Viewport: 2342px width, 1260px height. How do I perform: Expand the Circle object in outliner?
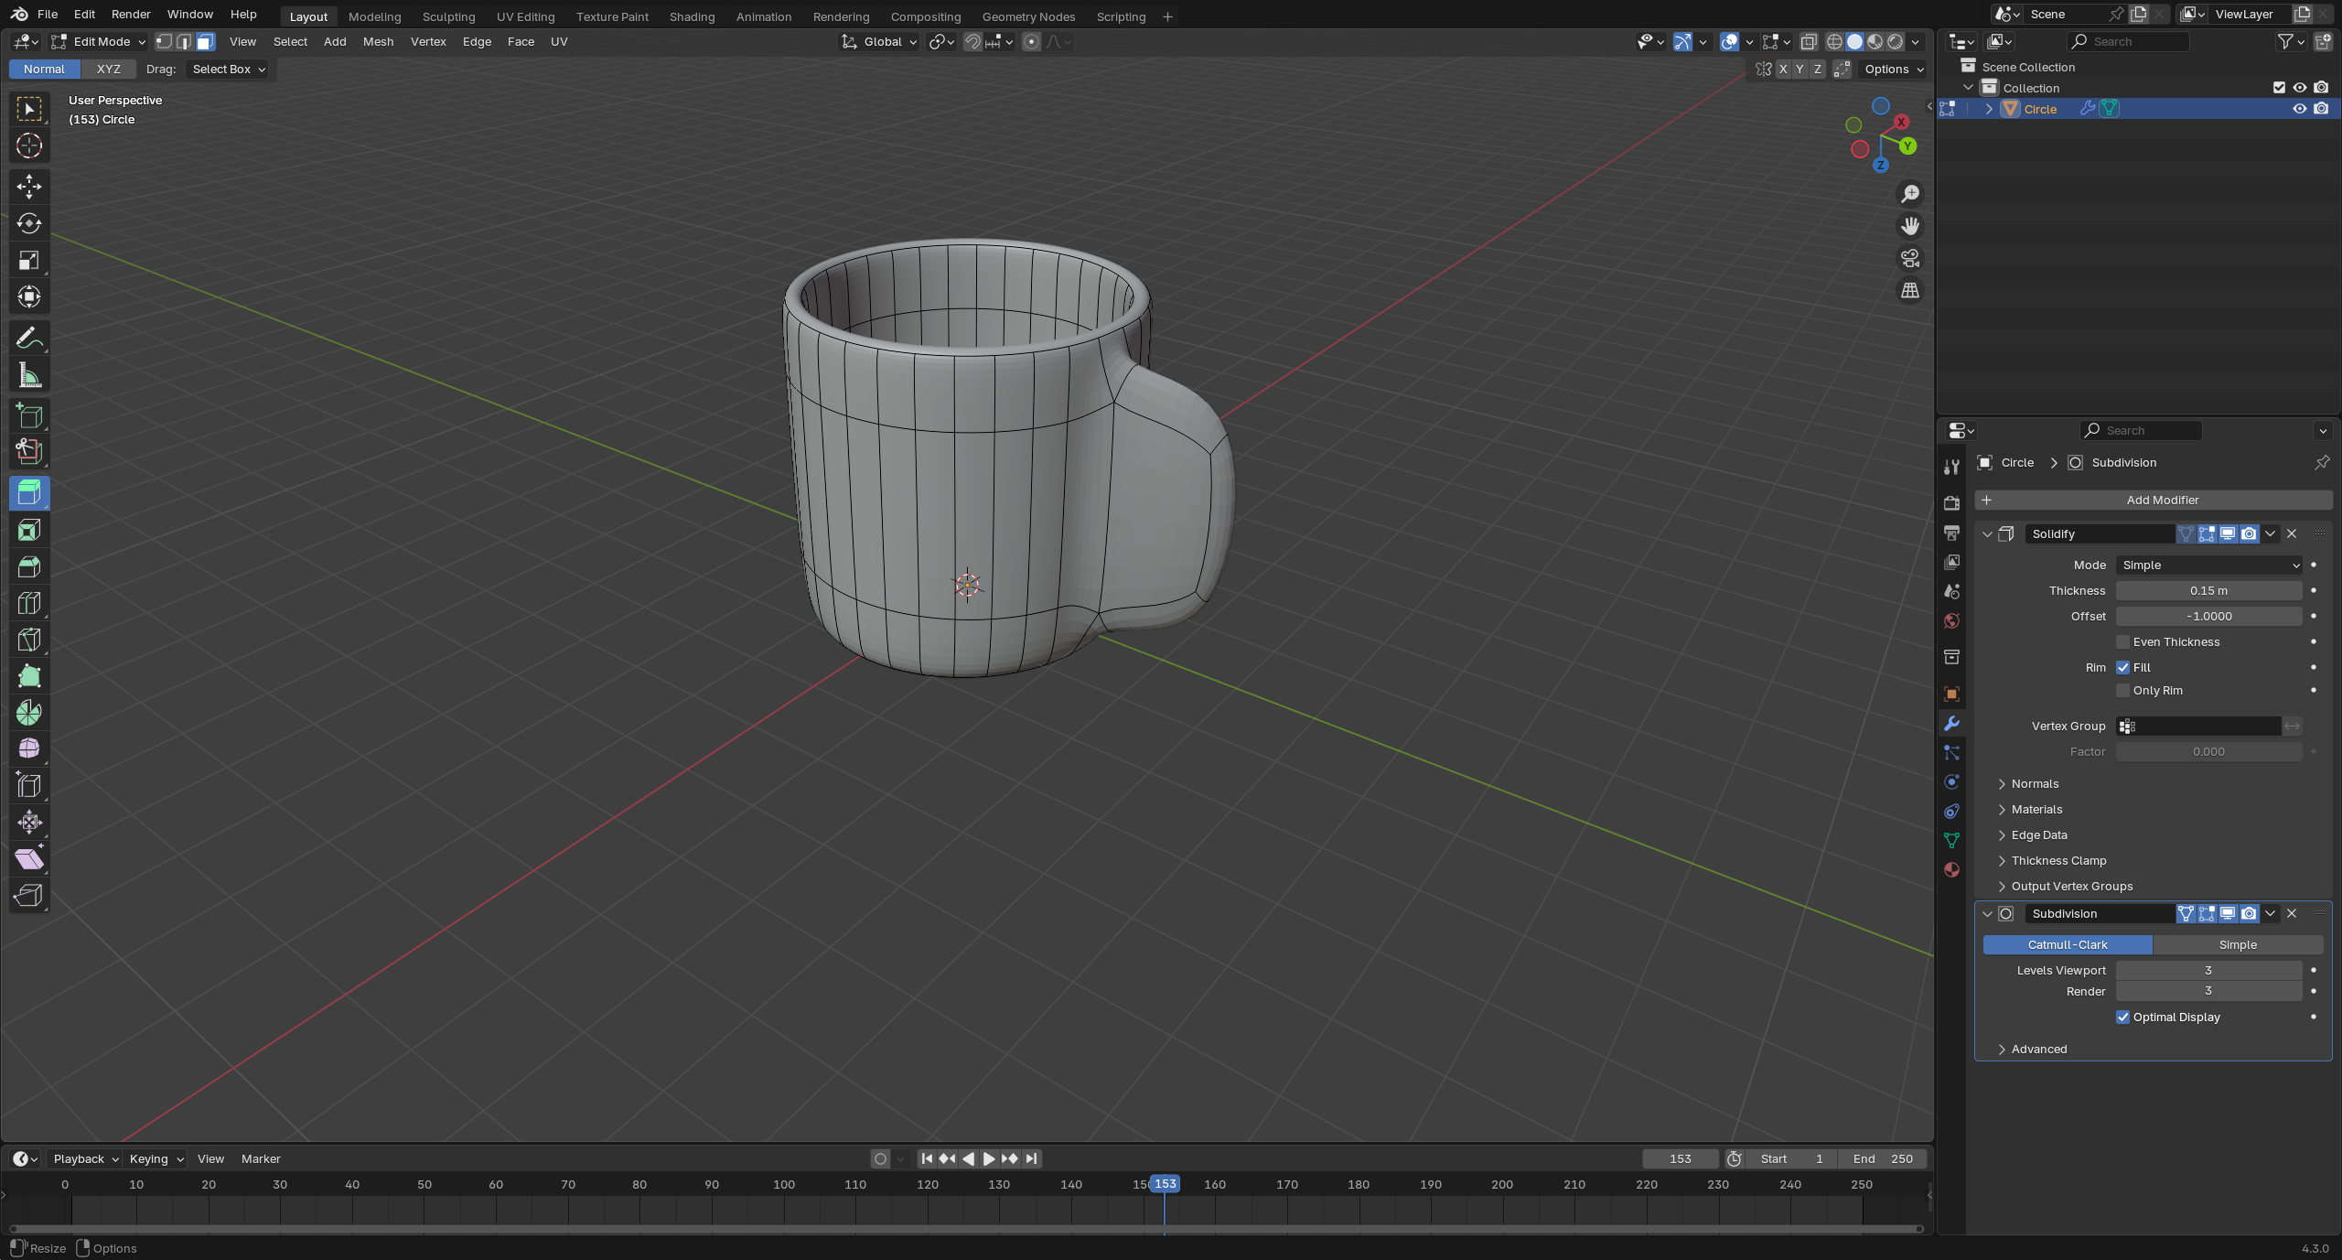coord(1989,108)
